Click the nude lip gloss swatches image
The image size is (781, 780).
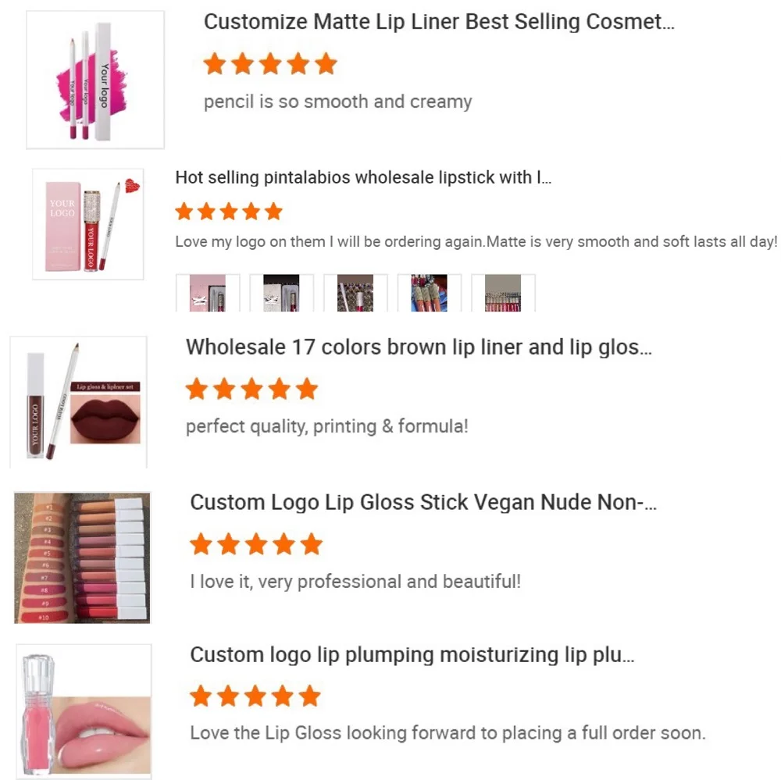pos(82,557)
